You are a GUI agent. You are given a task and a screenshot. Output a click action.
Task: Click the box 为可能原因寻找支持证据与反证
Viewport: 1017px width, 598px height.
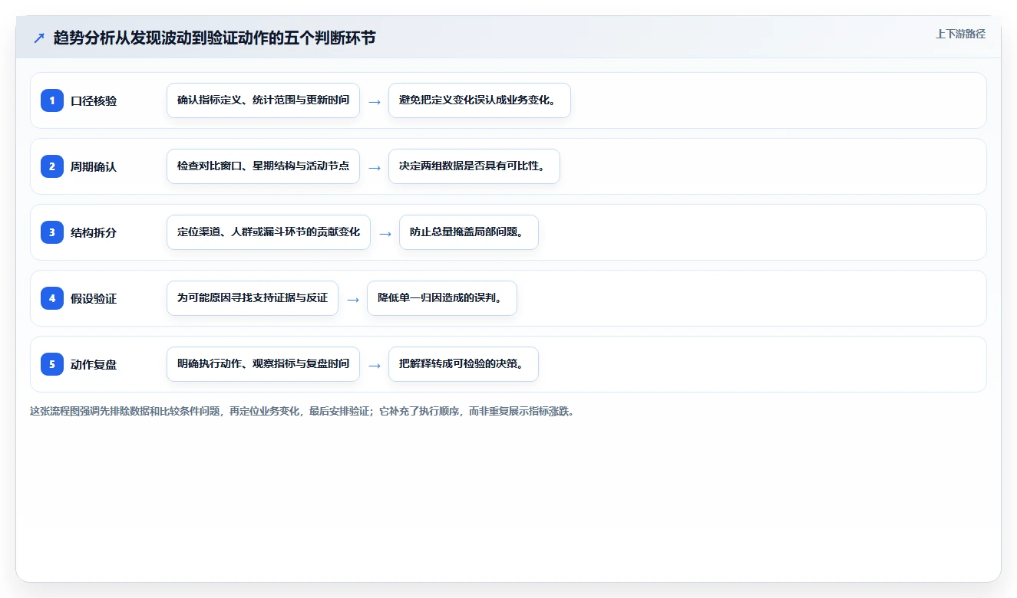point(253,298)
